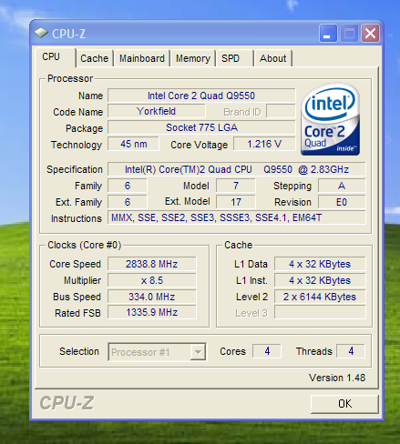
Task: Click the Family value 6
Action: [128, 186]
